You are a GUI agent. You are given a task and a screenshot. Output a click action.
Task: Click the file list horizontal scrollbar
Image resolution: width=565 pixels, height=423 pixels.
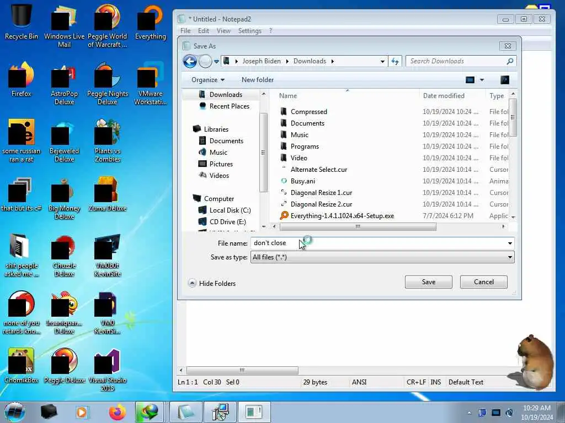358,226
